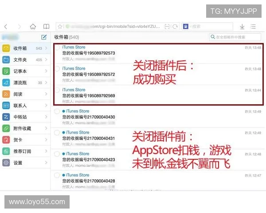The height and width of the screenshot is (213, 266).
Task: Expand the 中转站 row chevron
Action: 46,117
